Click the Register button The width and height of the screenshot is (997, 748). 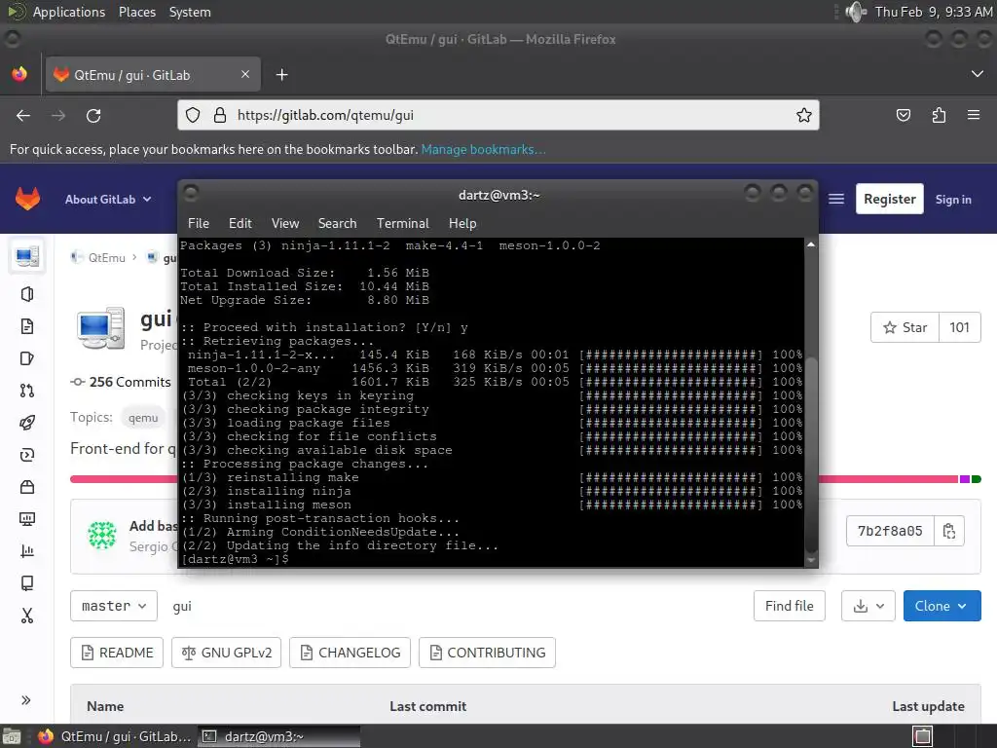coord(890,199)
